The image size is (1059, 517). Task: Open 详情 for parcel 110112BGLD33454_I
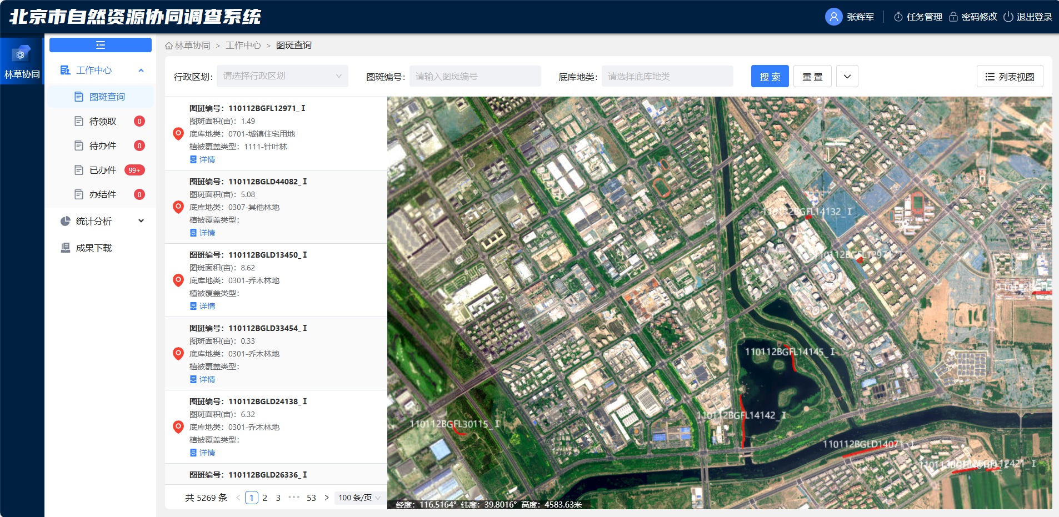(203, 379)
